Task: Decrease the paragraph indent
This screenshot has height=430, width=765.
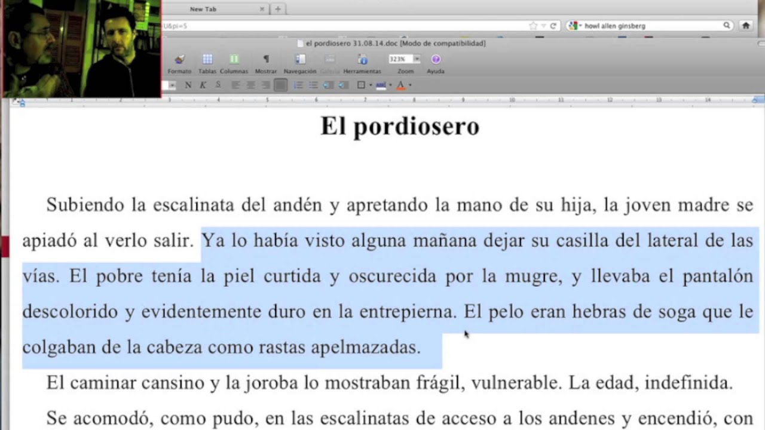Action: pyautogui.click(x=328, y=85)
